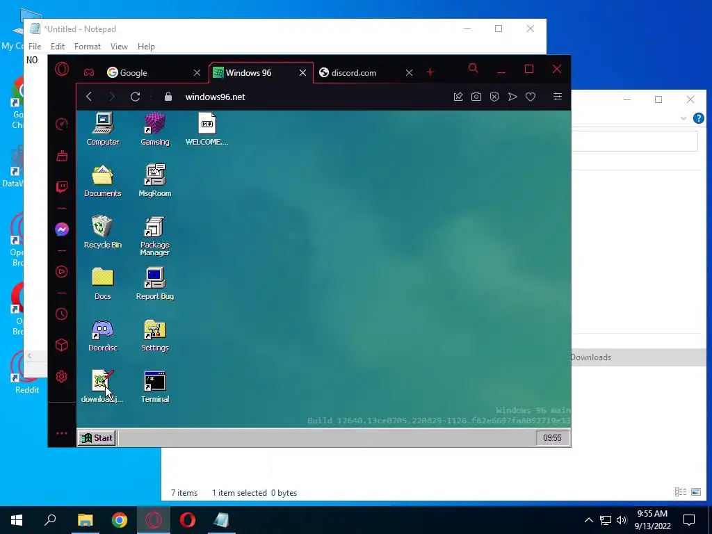Click Notepad horizontal scrollbar left arrow
This screenshot has height=534, width=712.
(29, 355)
